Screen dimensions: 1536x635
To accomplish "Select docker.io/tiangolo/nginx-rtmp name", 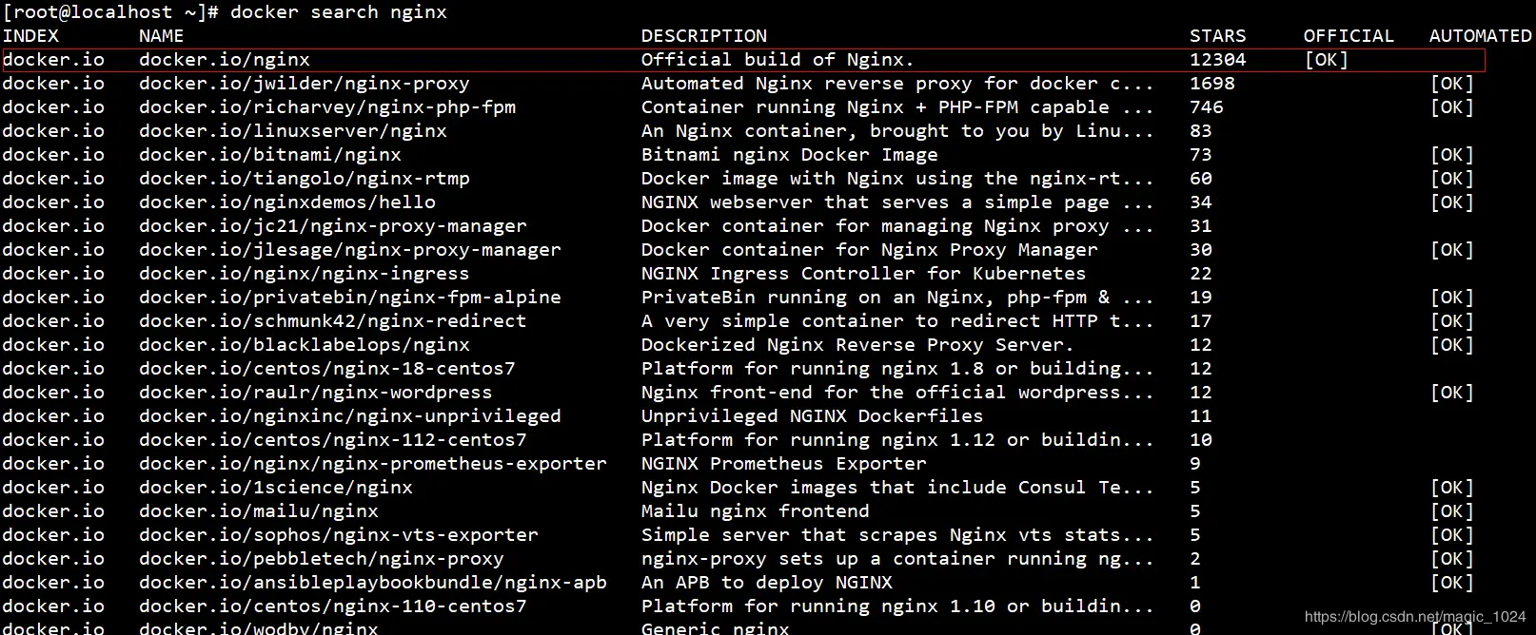I will [x=305, y=179].
